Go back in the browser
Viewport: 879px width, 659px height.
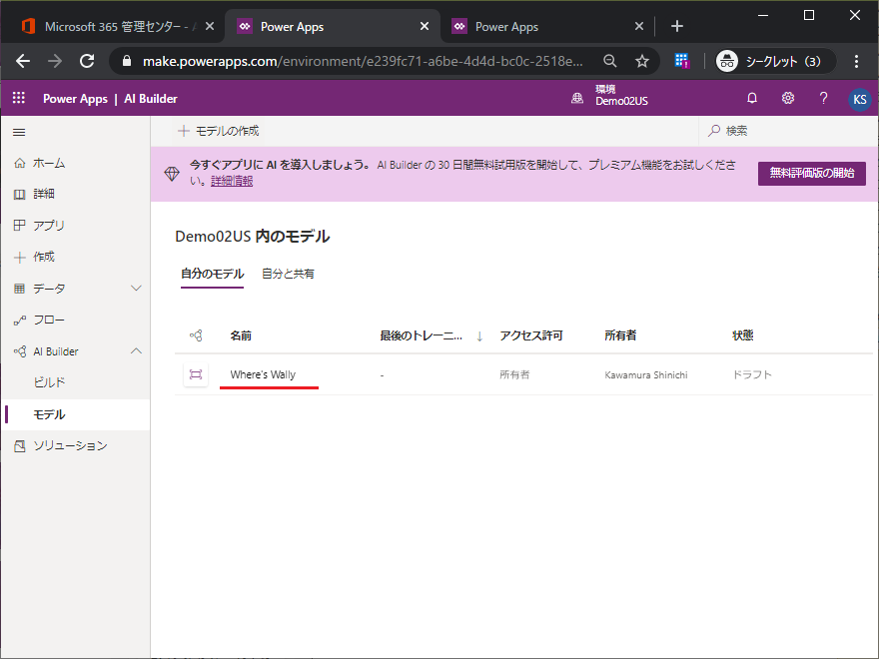[23, 61]
